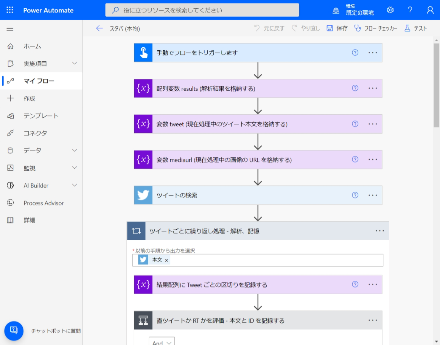Go back using the left arrow
This screenshot has width=440, height=345.
[x=100, y=28]
